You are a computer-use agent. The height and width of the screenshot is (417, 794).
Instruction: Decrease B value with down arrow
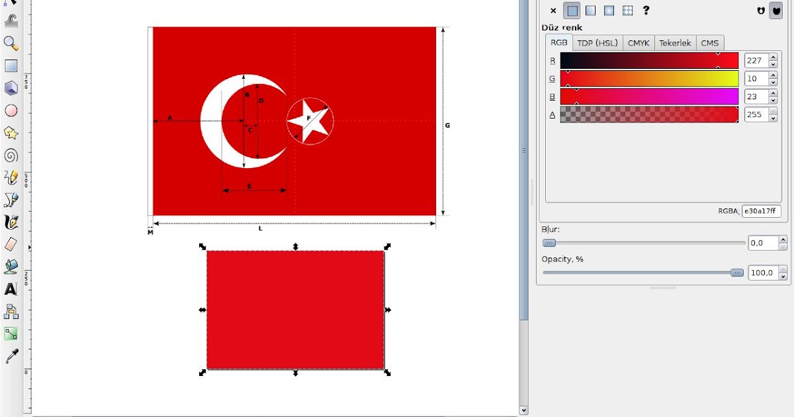(773, 101)
